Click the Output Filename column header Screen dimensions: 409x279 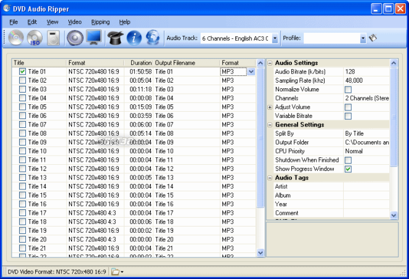[x=186, y=63]
